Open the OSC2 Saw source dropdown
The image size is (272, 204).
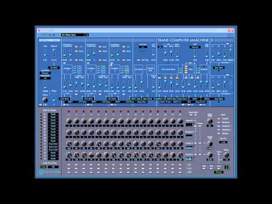point(171,99)
